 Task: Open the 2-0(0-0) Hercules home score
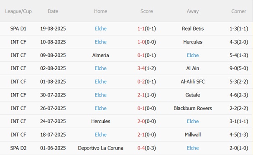146,121
